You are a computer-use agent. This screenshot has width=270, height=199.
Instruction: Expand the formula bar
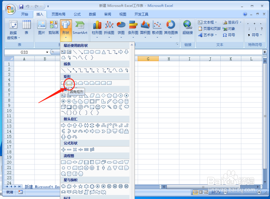[265, 52]
